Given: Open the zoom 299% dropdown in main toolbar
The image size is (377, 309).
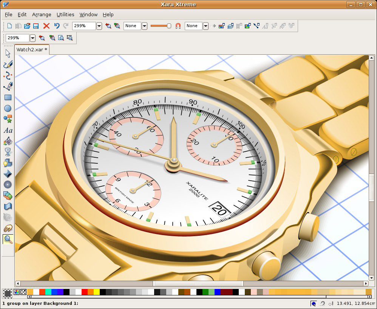Looking at the screenshot, I should [99, 26].
